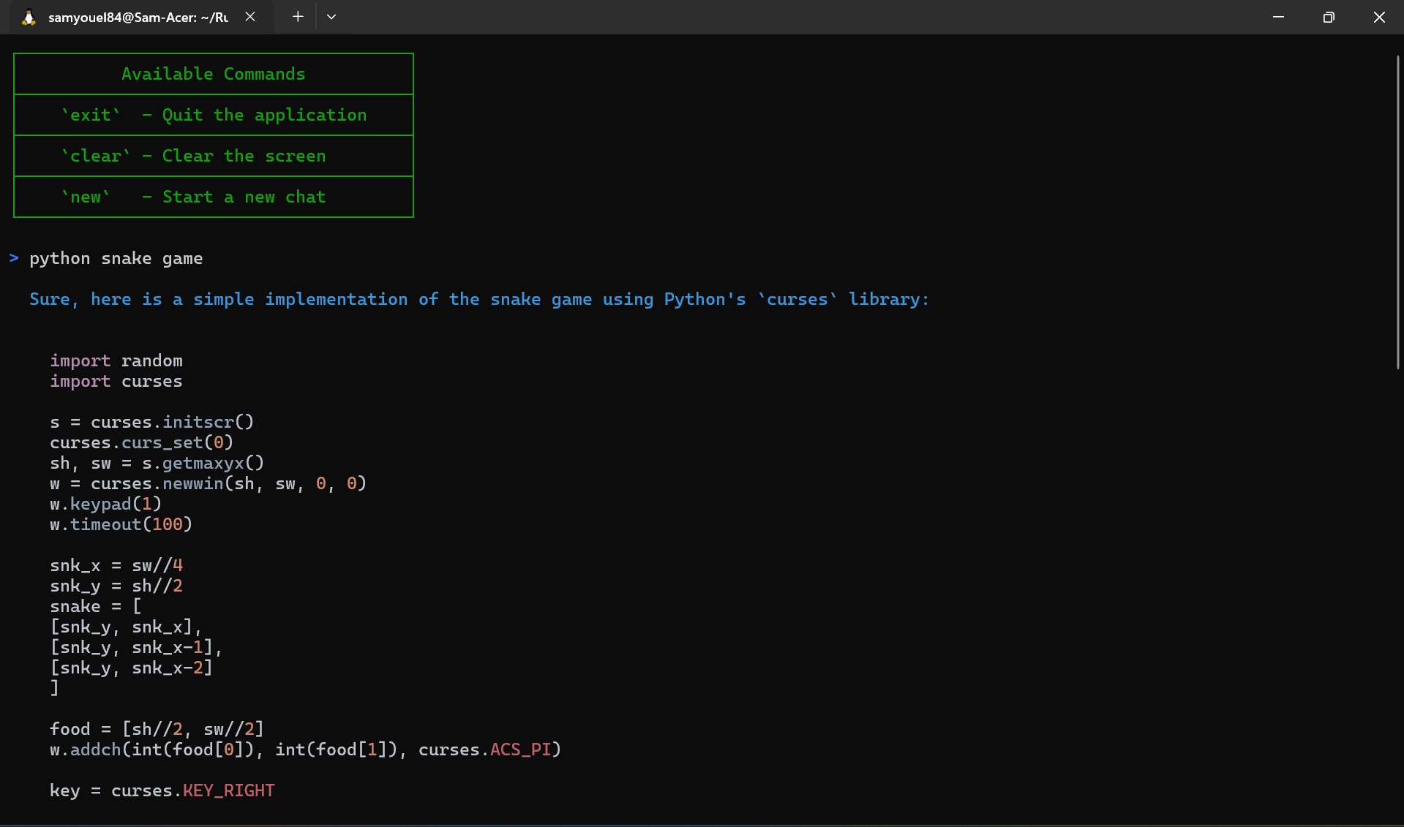Click the curses.ACS_PI constant
The height and width of the screenshot is (827, 1404).
tap(520, 749)
